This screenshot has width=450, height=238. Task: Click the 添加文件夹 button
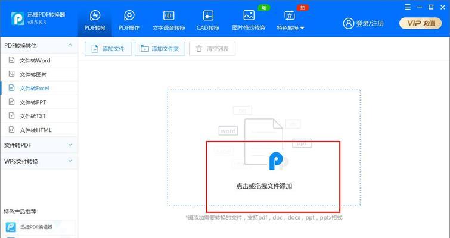tap(160, 49)
